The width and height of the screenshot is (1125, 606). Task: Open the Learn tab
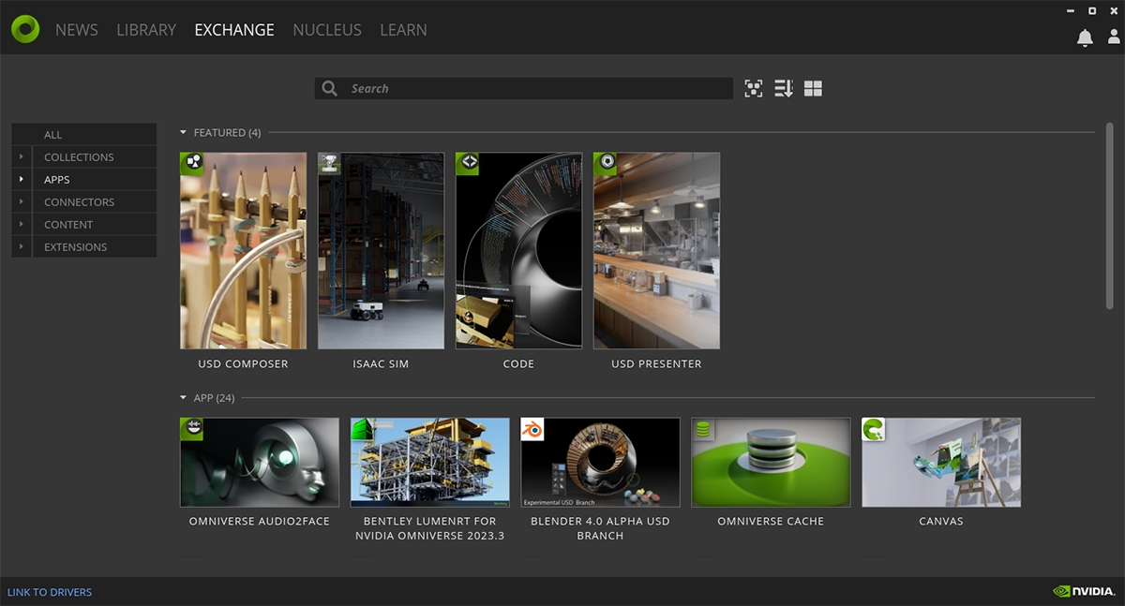point(403,30)
